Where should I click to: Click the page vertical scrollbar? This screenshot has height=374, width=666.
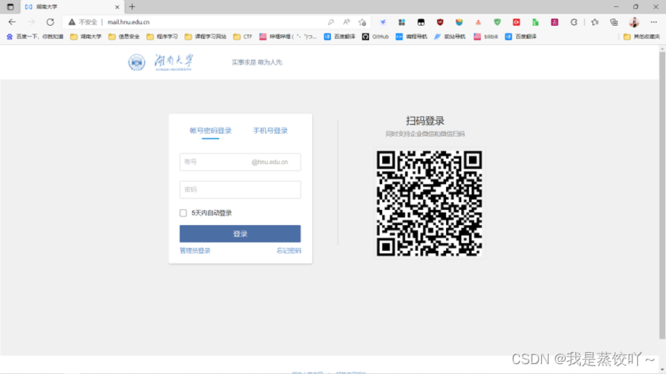click(662, 195)
